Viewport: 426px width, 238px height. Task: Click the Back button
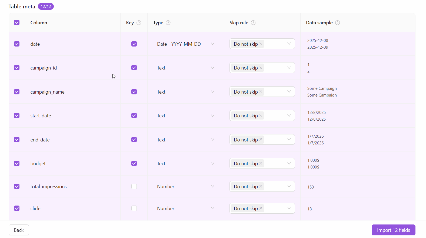tap(19, 230)
